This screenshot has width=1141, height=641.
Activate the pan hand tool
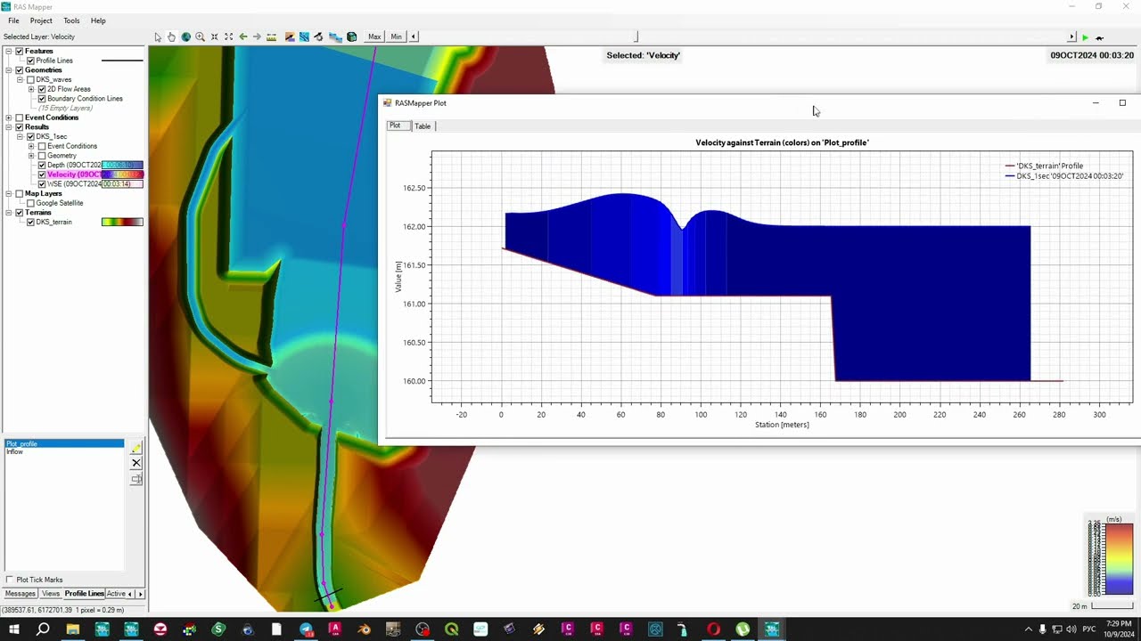(171, 37)
